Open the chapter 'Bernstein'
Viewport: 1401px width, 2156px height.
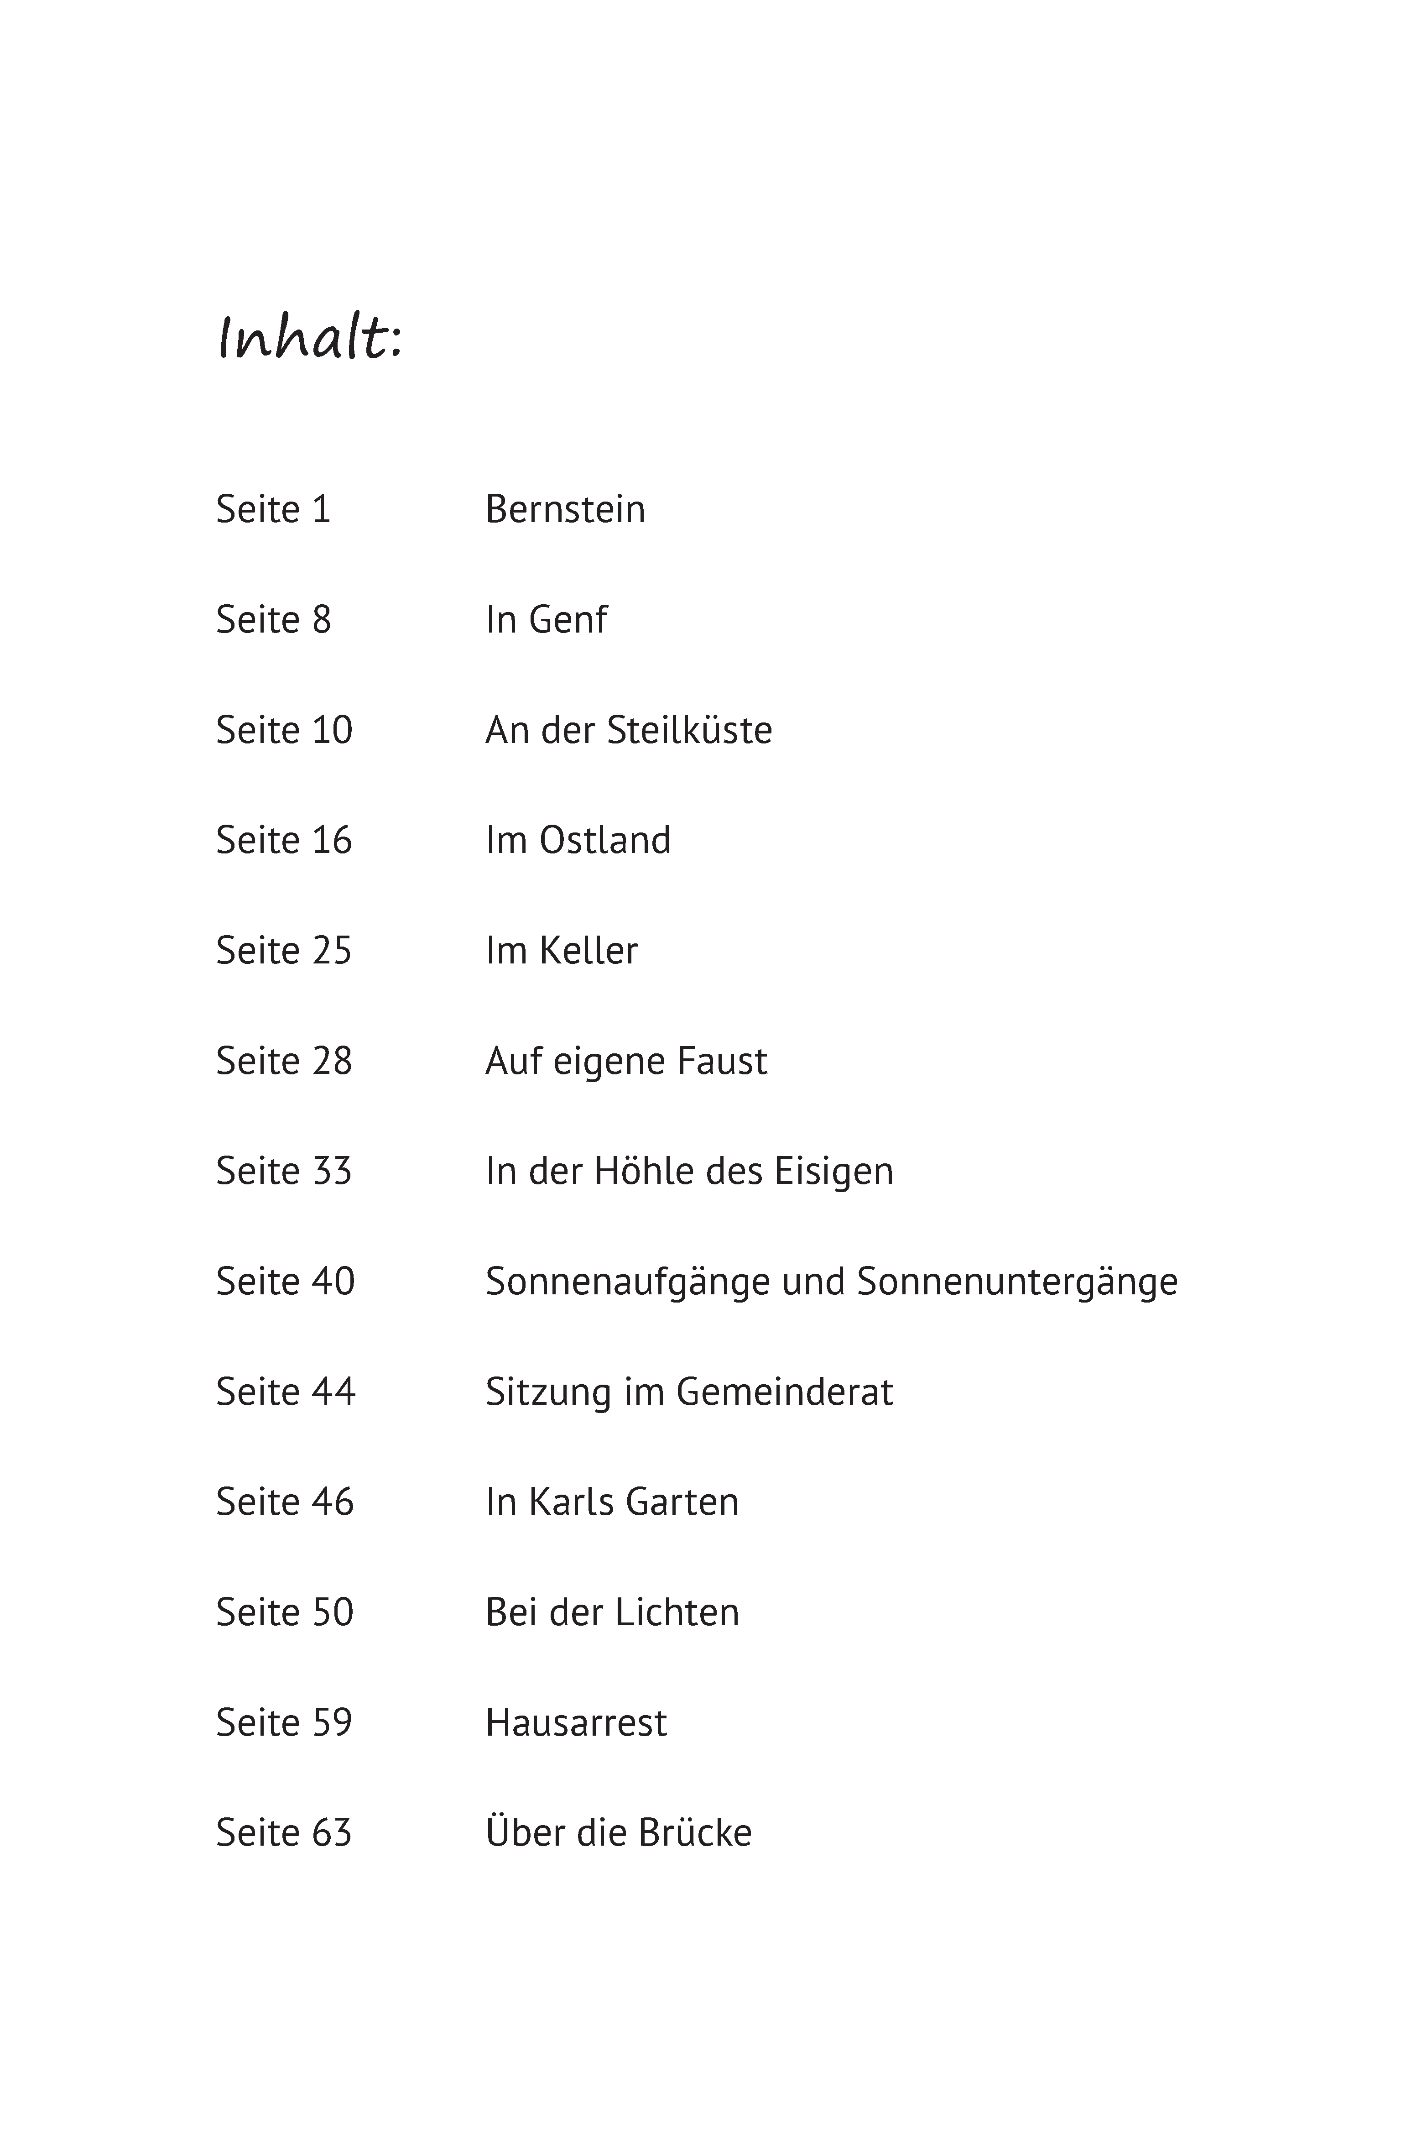coord(565,509)
